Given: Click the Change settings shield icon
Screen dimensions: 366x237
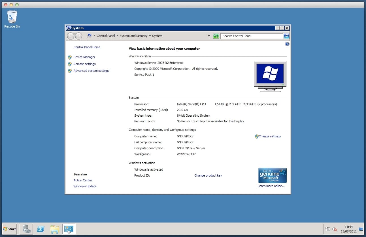Looking at the screenshot, I should click(x=257, y=136).
